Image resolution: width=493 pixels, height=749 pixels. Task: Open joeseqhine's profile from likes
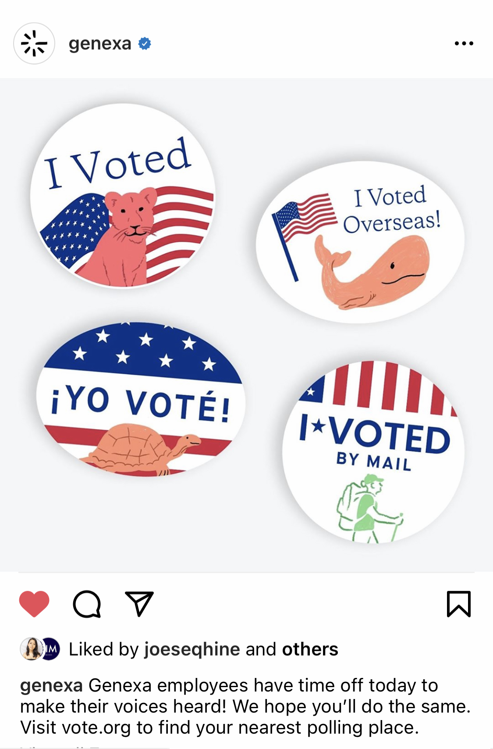pyautogui.click(x=192, y=649)
